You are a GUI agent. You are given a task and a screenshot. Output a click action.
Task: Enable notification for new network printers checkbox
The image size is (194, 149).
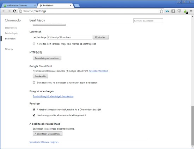pyautogui.click(x=34, y=82)
